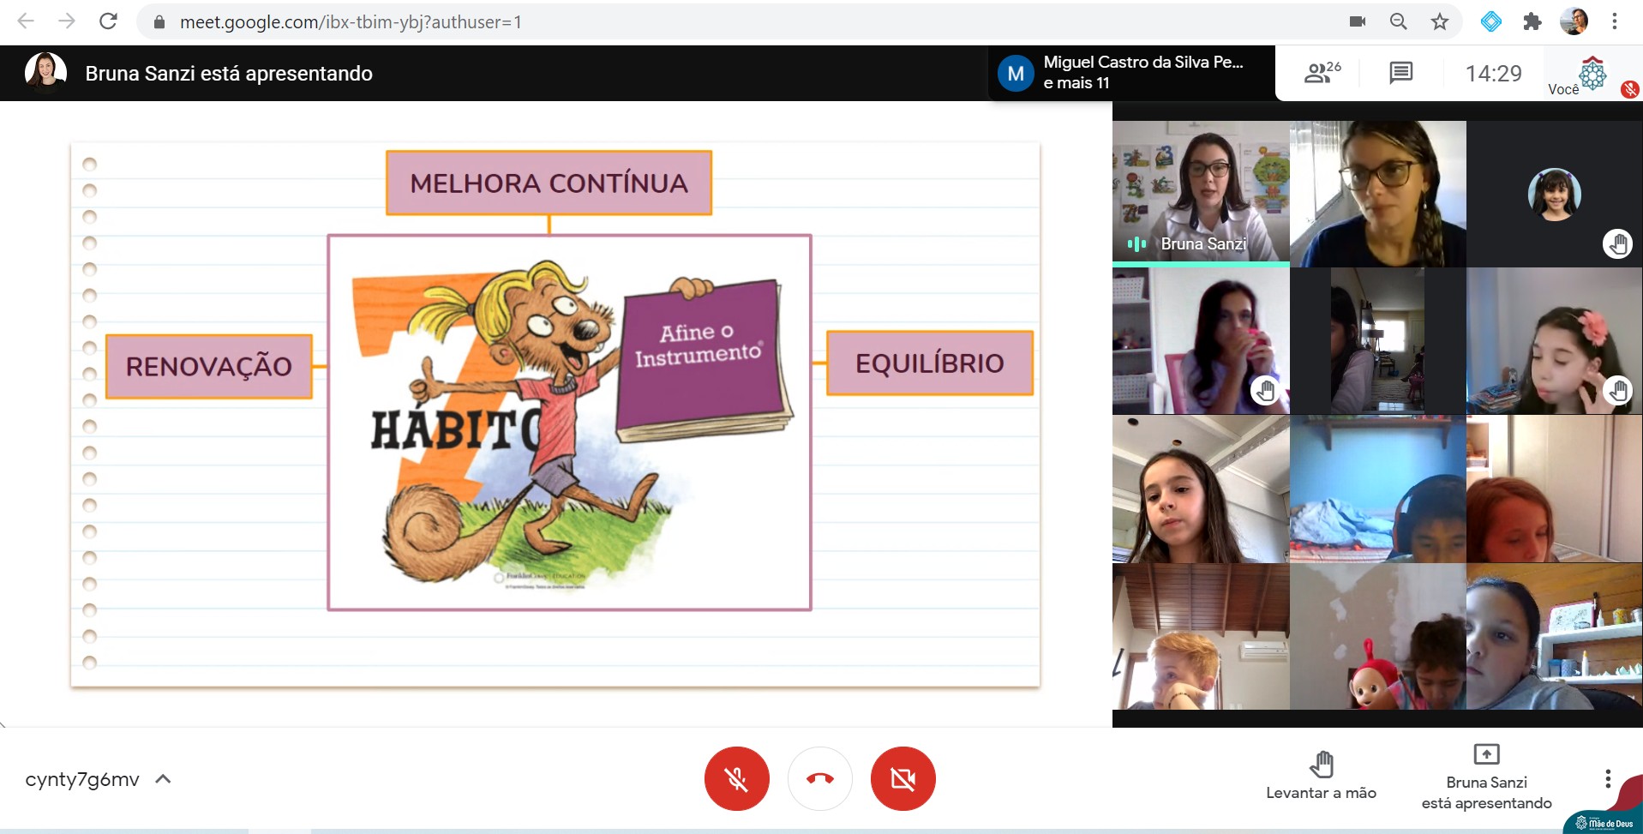
Task: Click the camera indicator in address bar
Action: (x=1358, y=21)
